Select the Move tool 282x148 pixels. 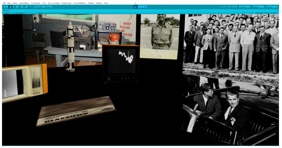(x=10, y=7)
